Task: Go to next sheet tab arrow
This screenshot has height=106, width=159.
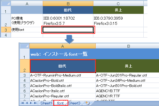Action: (x=31, y=103)
